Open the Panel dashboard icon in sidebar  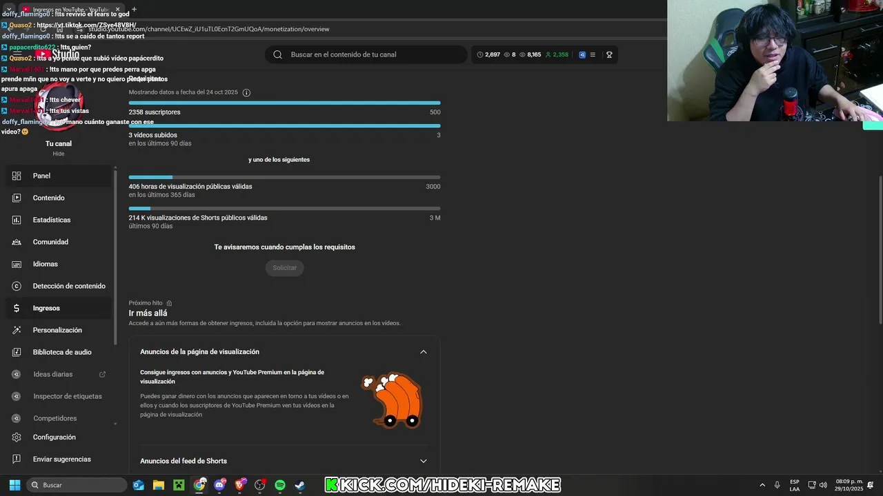[x=17, y=176]
